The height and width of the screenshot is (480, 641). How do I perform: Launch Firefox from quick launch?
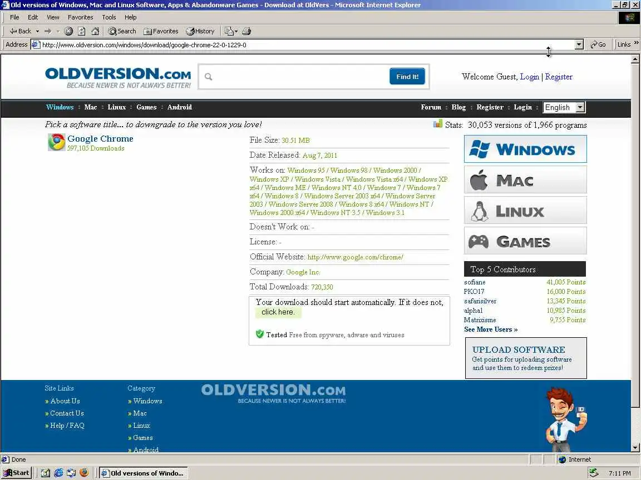pyautogui.click(x=84, y=473)
